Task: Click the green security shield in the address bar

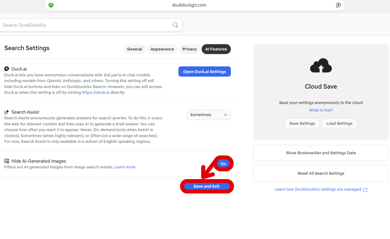Action: (x=51, y=5)
